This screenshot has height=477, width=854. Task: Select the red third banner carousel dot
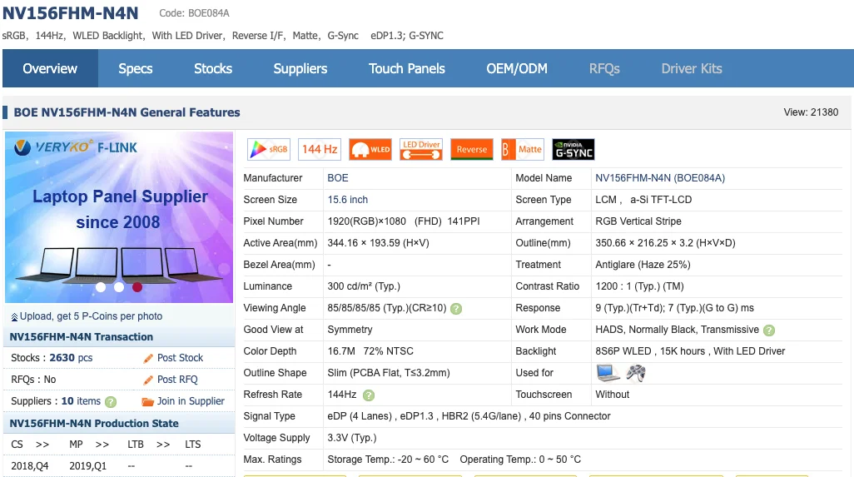[137, 287]
